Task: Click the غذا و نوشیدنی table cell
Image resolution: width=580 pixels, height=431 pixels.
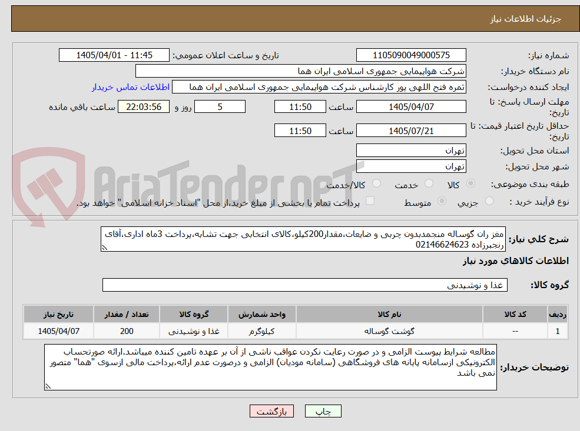Action: point(194,331)
